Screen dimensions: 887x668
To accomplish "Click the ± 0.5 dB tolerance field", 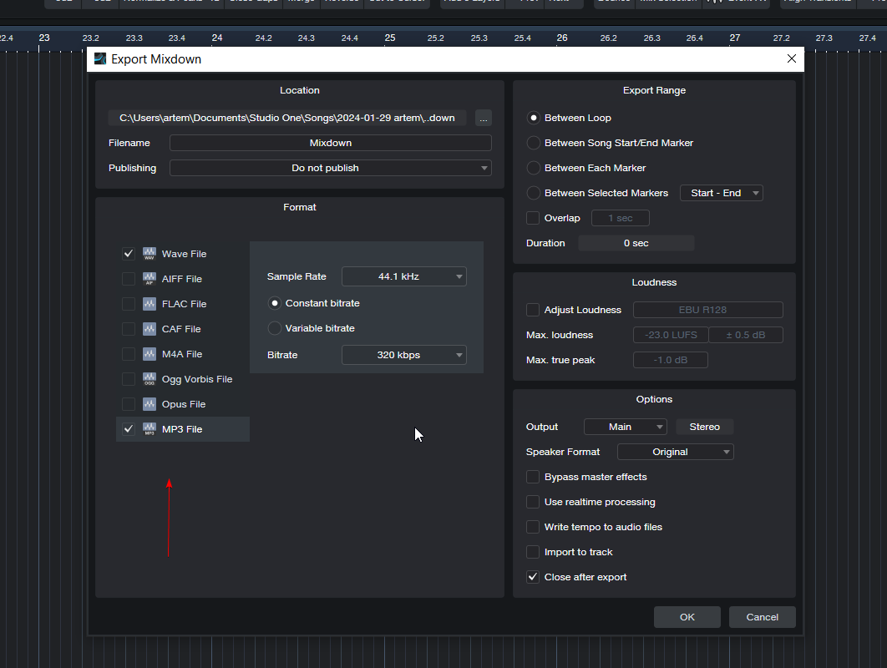I will pos(746,335).
